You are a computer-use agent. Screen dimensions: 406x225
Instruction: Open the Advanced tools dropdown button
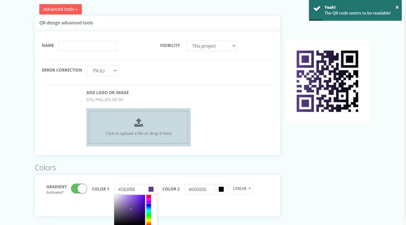(60, 9)
